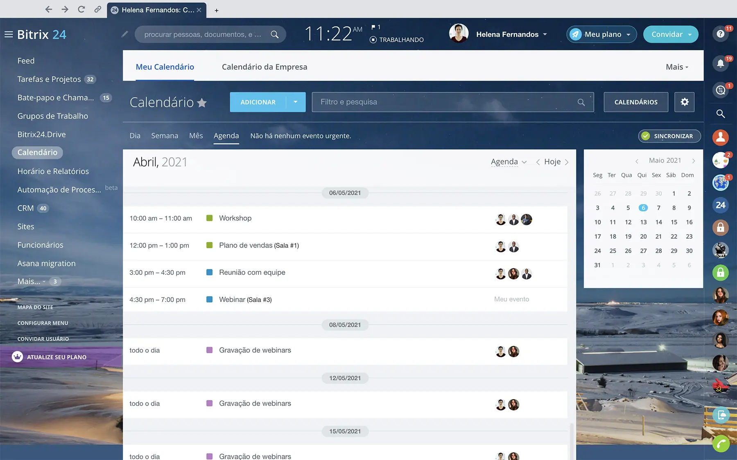Click the pencil edit icon near search
This screenshot has width=737, height=460.
(125, 34)
